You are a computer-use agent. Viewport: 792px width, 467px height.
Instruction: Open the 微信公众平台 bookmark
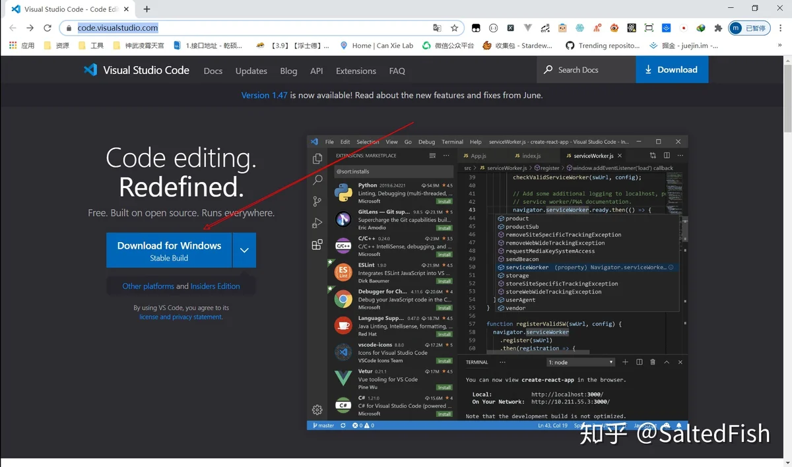tap(448, 46)
